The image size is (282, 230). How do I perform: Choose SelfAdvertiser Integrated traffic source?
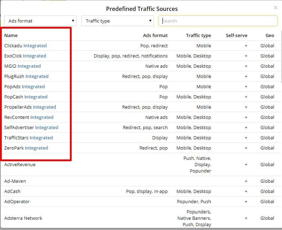pos(31,128)
